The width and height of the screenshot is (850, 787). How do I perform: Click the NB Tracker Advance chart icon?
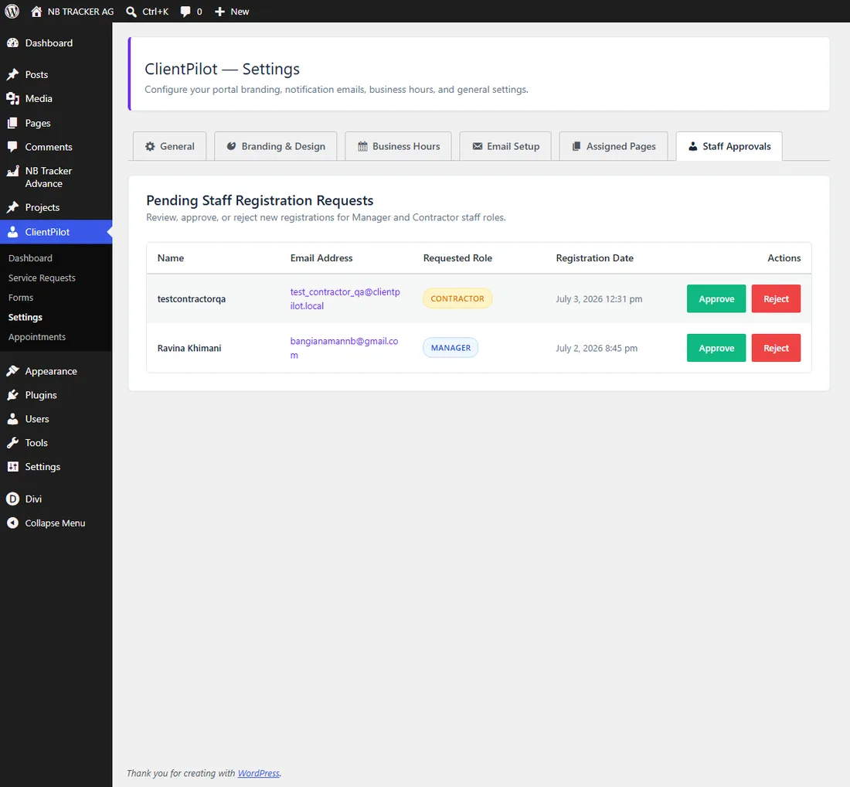pyautogui.click(x=12, y=172)
